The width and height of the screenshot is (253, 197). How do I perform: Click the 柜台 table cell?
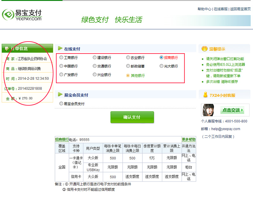coord(188,167)
